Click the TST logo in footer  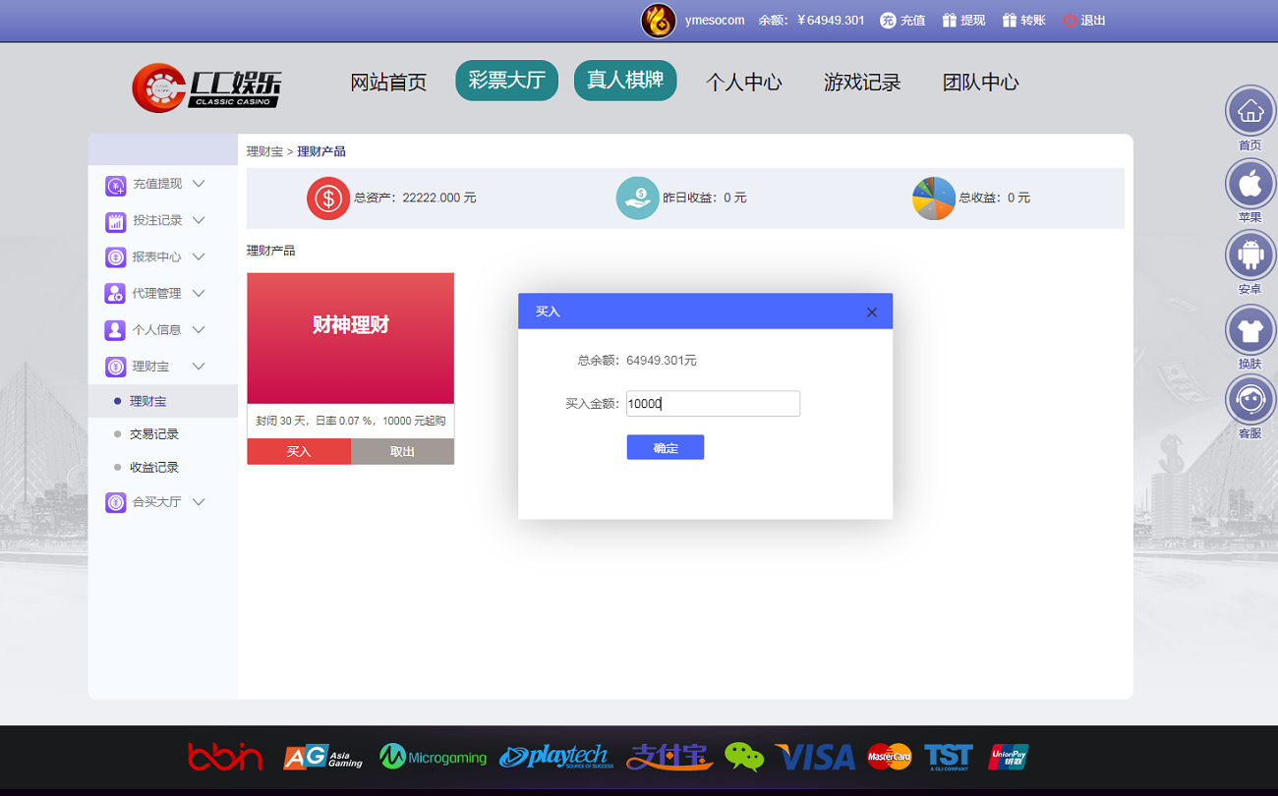[949, 757]
